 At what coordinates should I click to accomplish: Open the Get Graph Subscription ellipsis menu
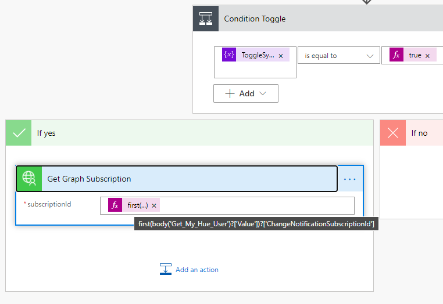(x=350, y=179)
